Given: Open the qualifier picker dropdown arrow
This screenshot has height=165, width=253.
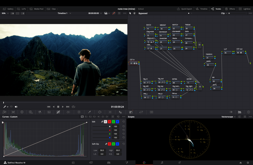Looking at the screenshot, I should pos(8,107).
